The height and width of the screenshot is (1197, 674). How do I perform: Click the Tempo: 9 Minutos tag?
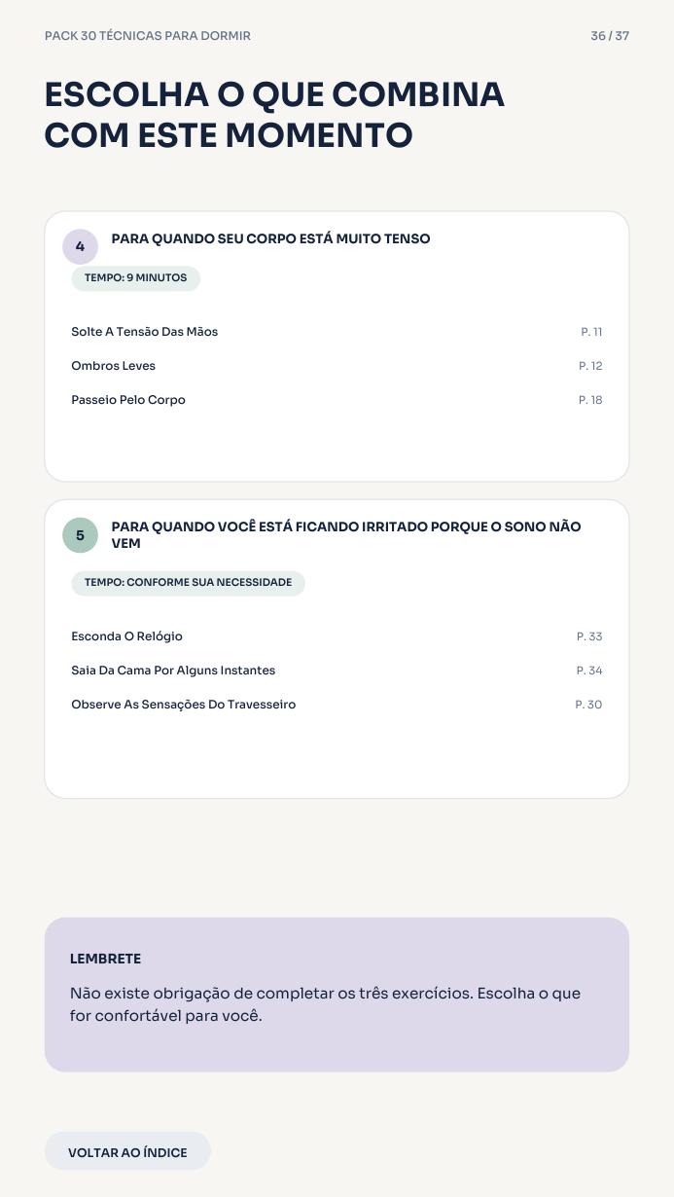coord(135,278)
